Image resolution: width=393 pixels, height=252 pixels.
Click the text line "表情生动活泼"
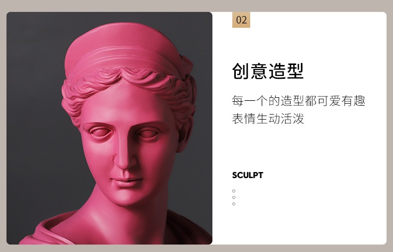point(268,119)
